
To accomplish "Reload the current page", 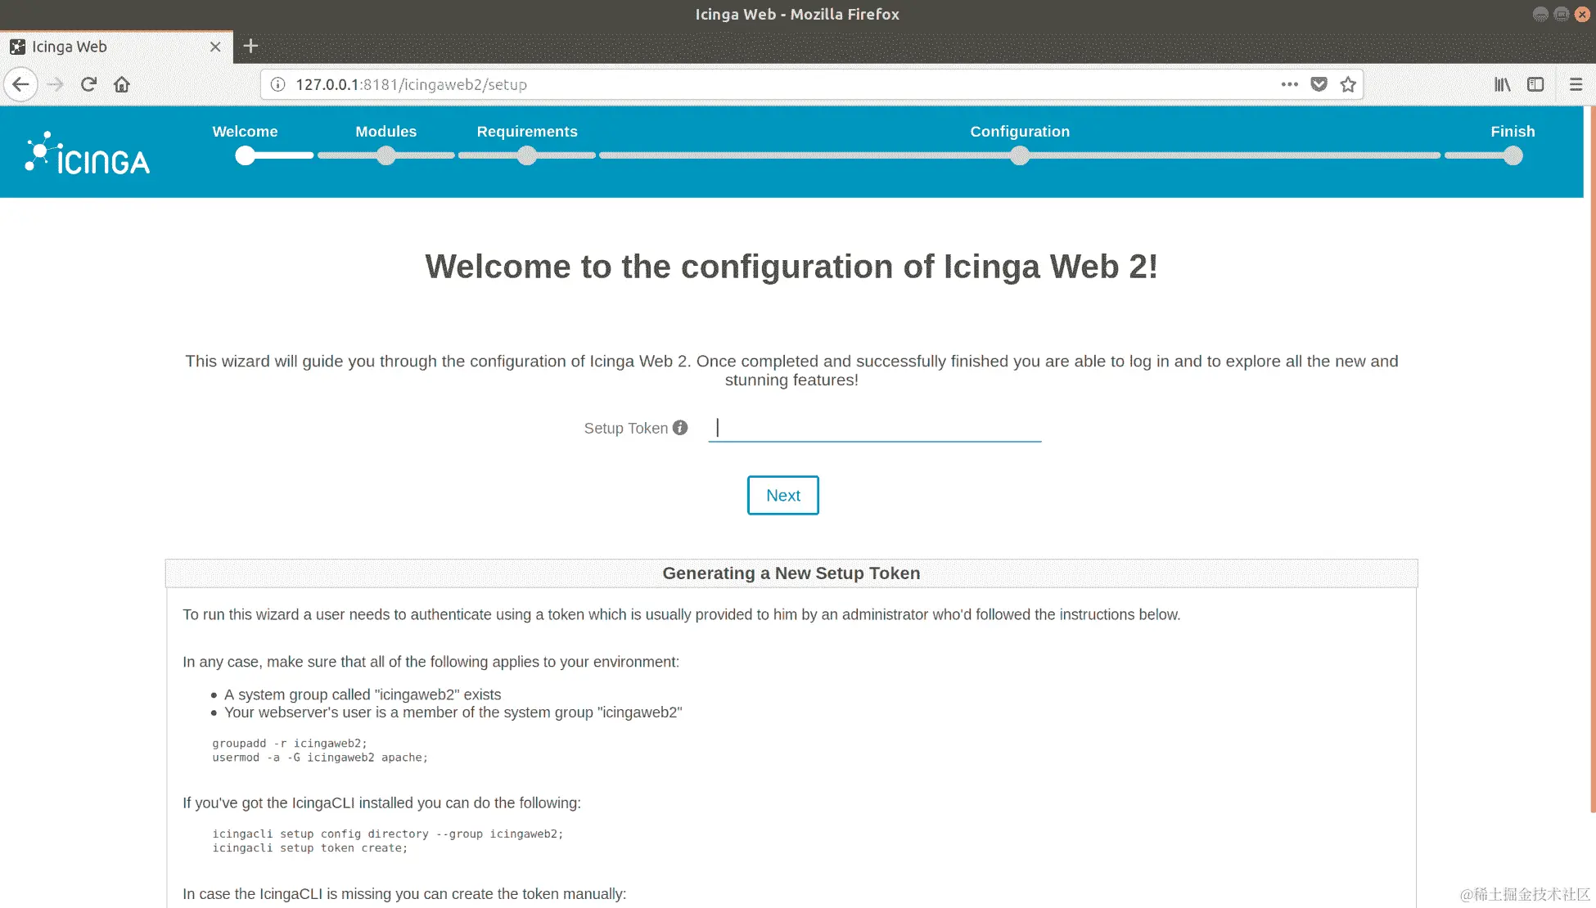I will (88, 84).
